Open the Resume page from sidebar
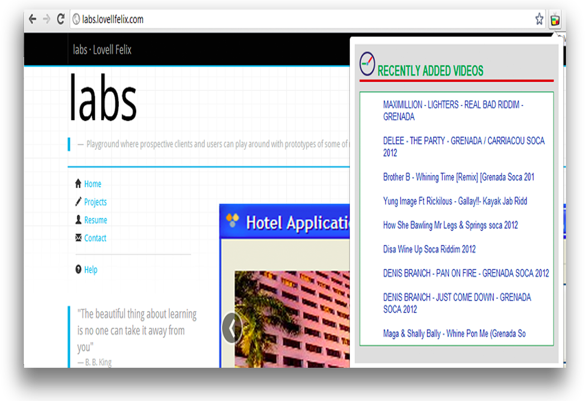This screenshot has height=401, width=585. [x=95, y=219]
